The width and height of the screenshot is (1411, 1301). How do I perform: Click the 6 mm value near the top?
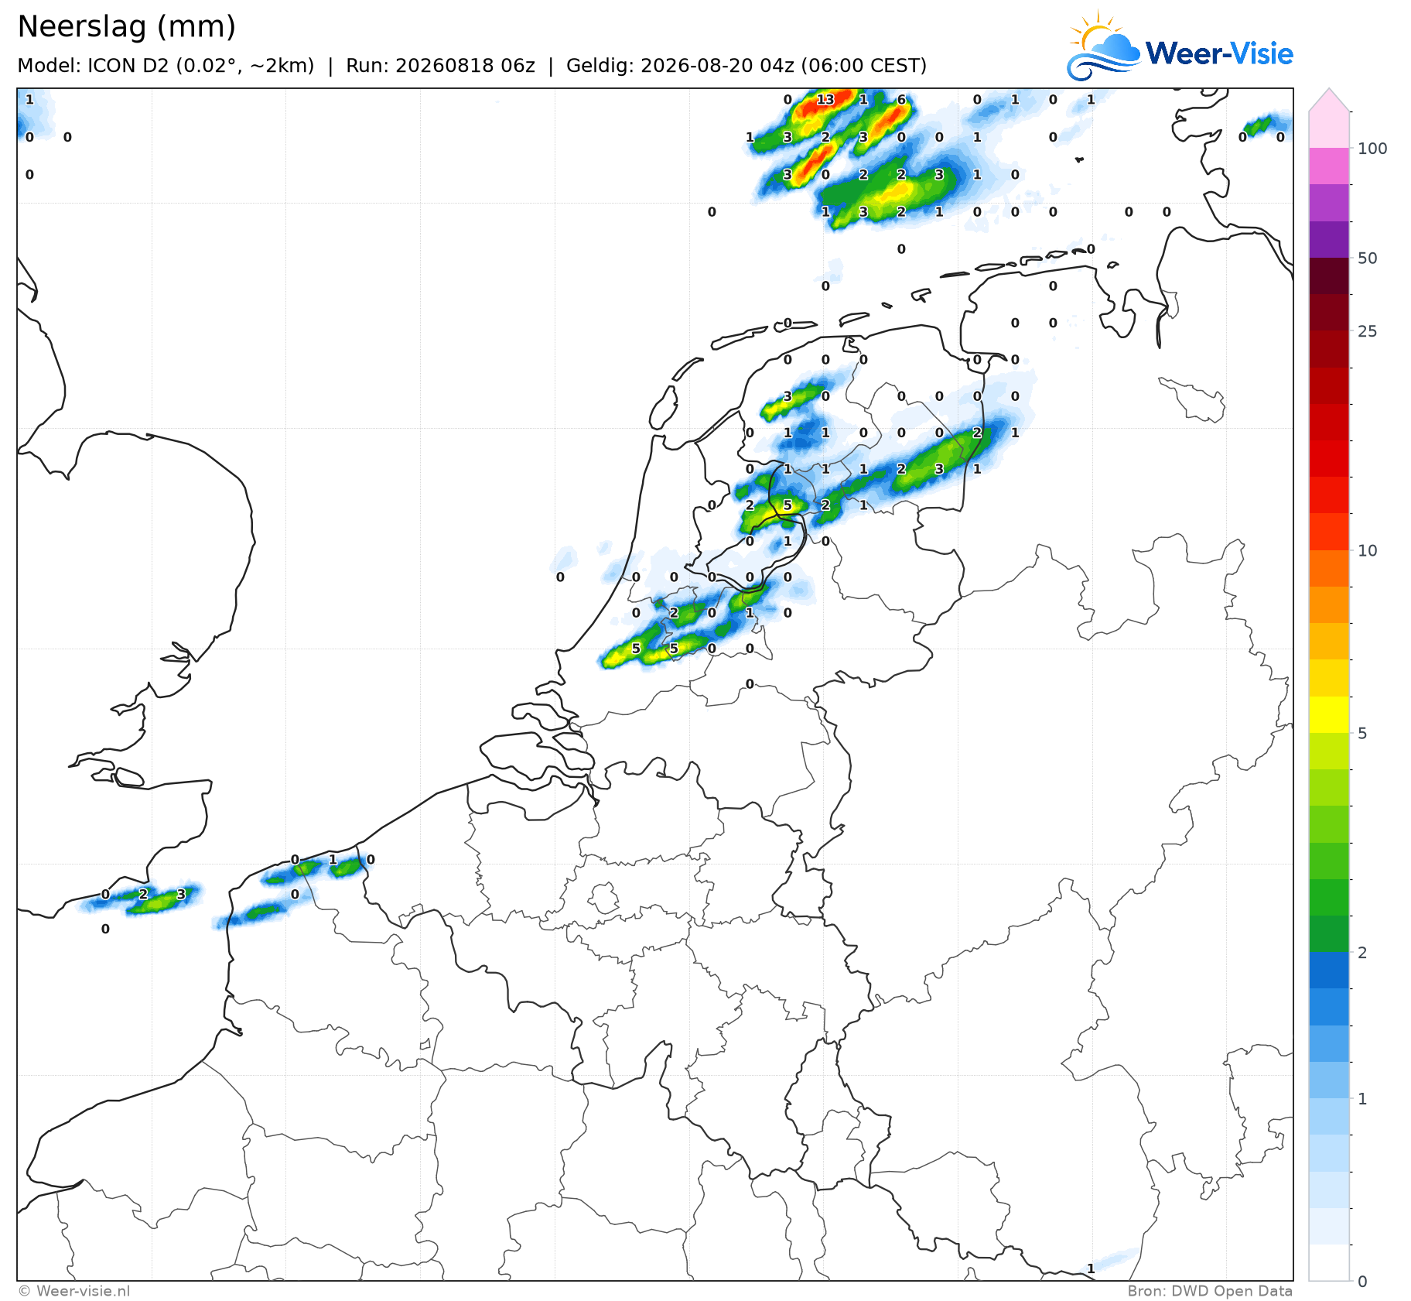click(x=901, y=99)
